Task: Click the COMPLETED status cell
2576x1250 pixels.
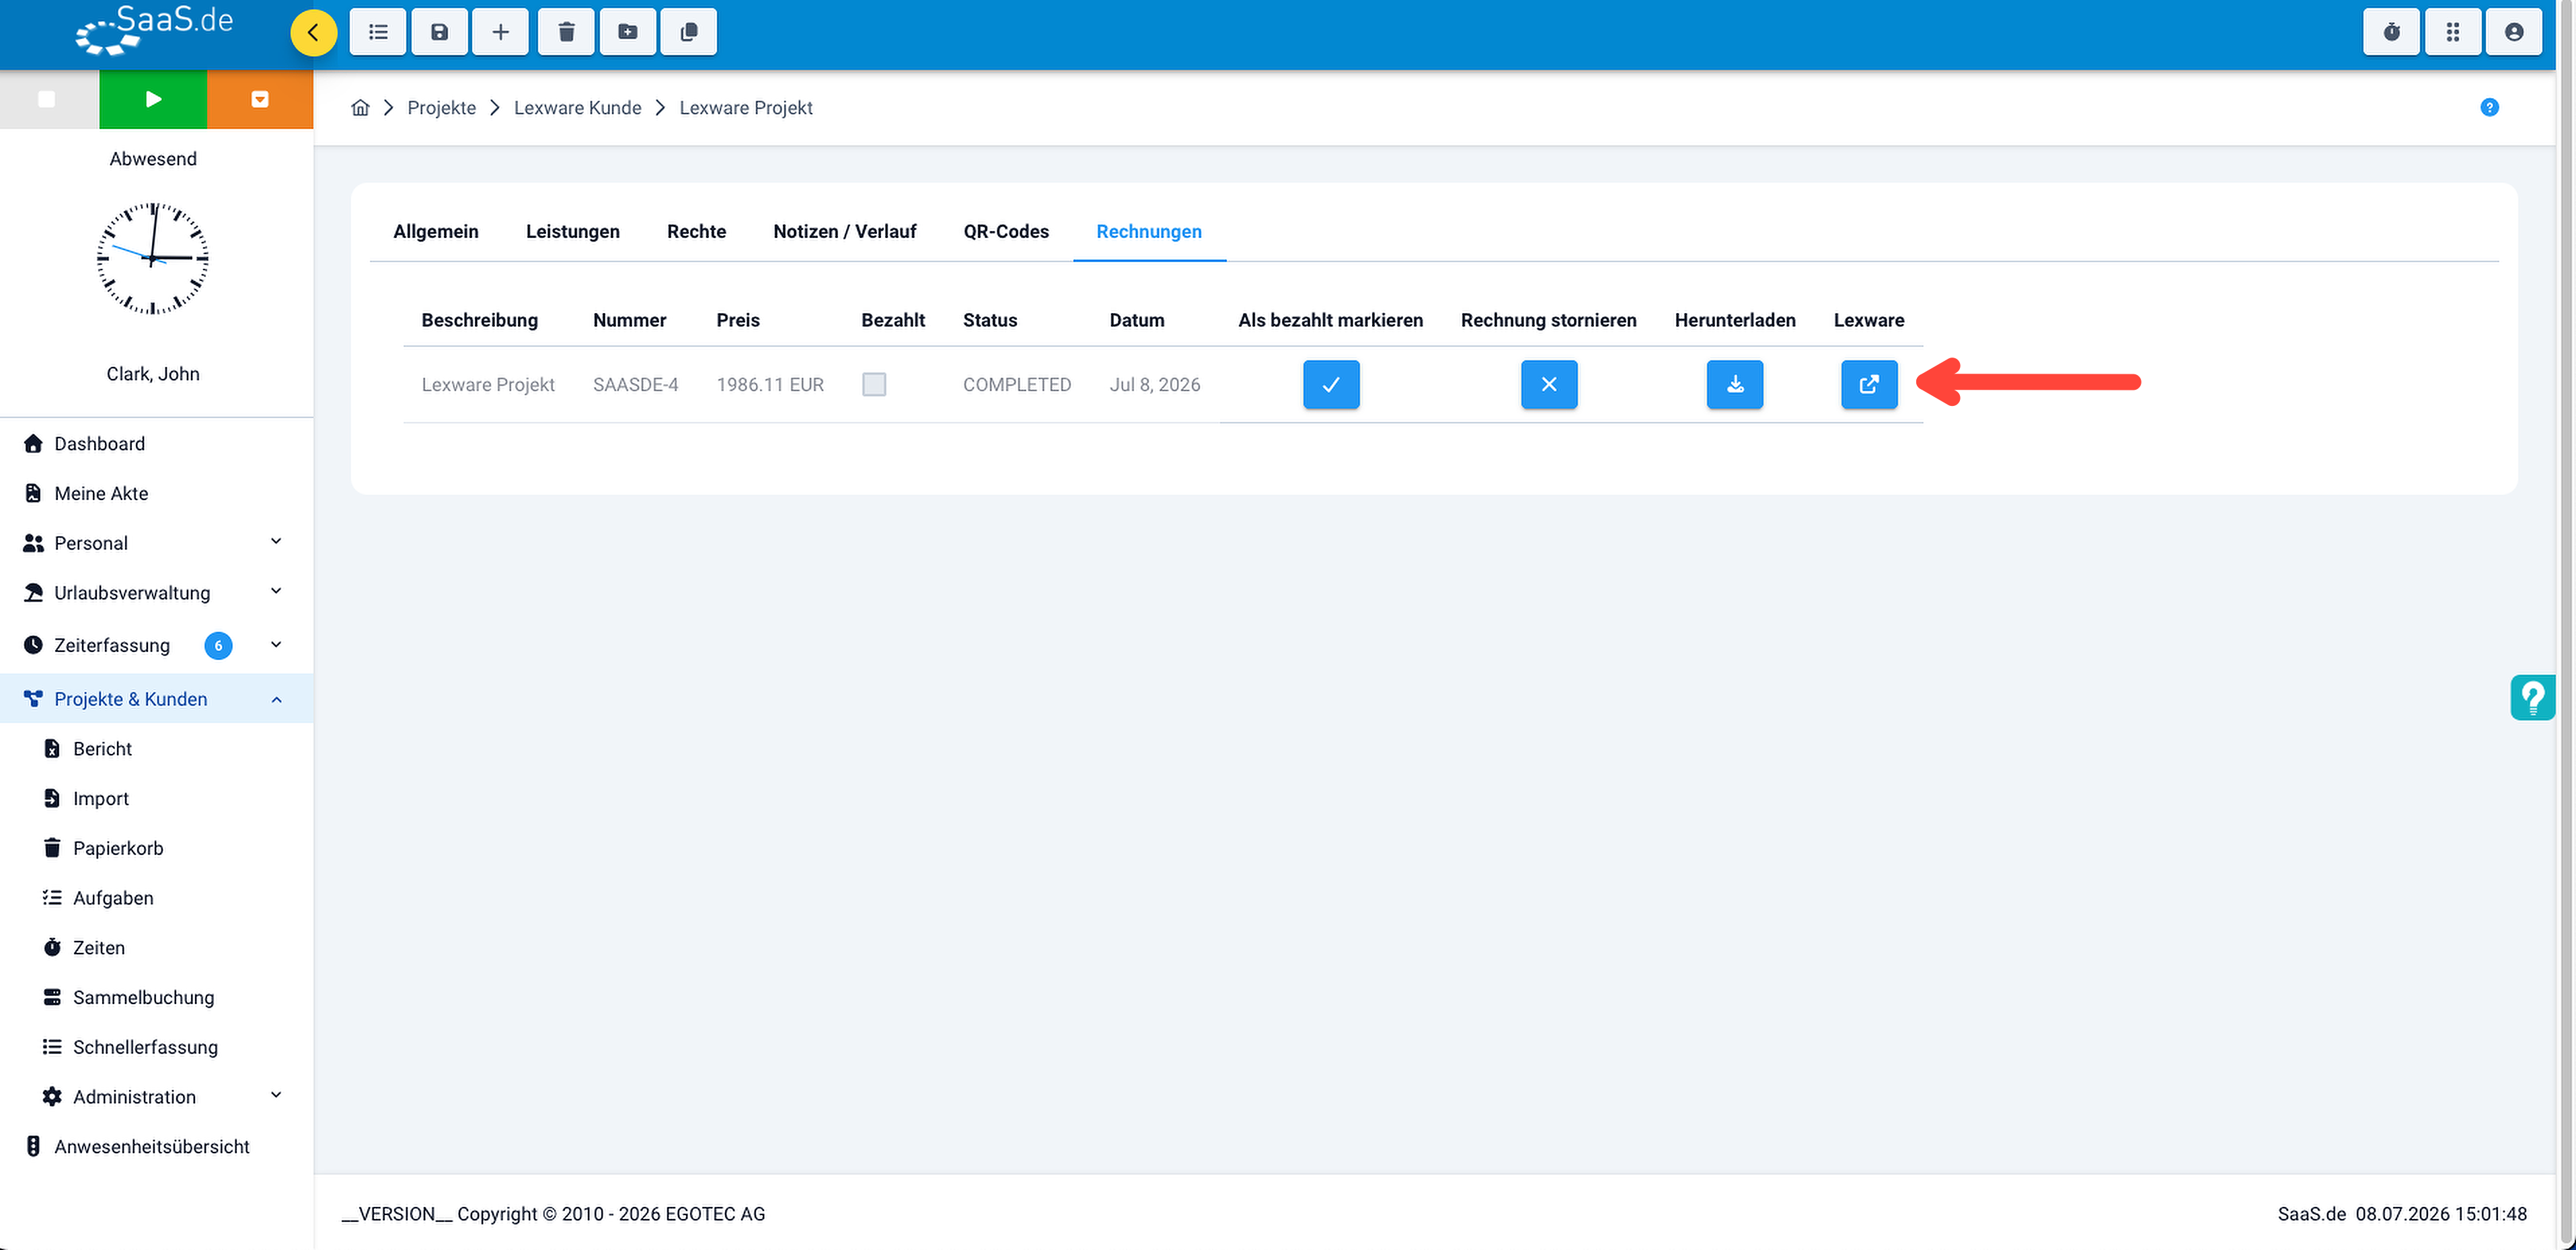Action: [x=1017, y=384]
